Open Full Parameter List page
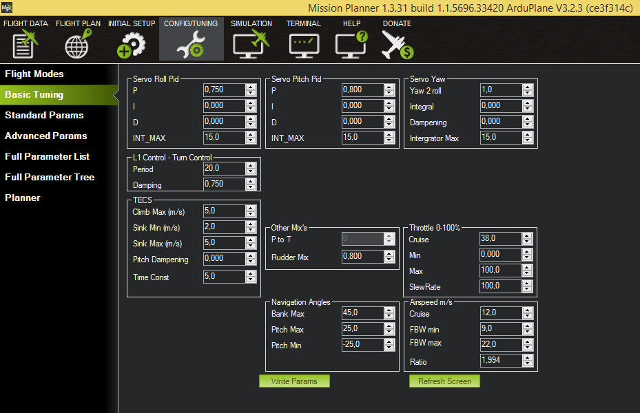640x413 pixels. [x=48, y=156]
